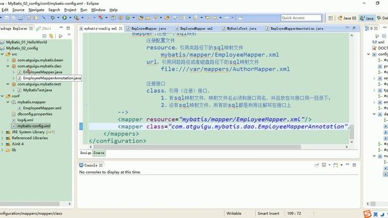
Task: Expand the Referenced Libraries node
Action: click(2, 138)
